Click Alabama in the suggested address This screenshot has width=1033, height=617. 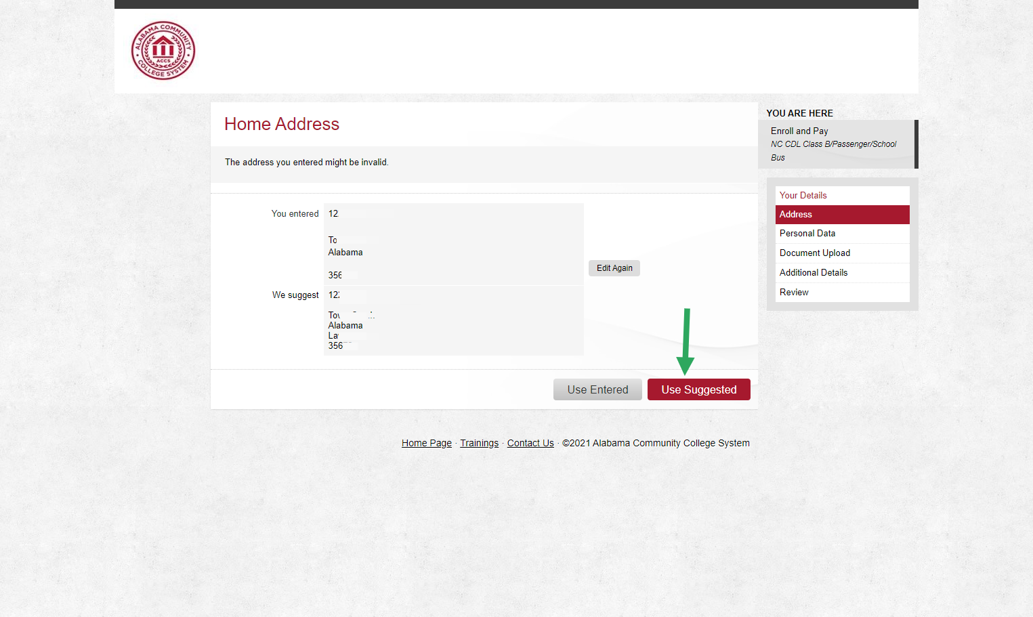(x=345, y=325)
